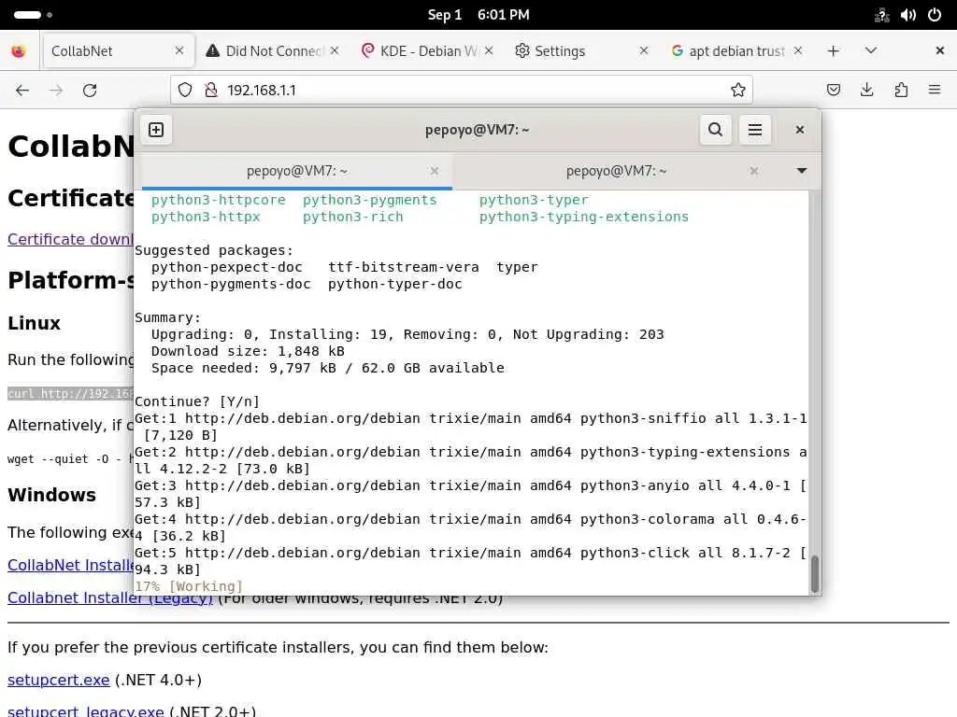The image size is (957, 717).
Task: Go back in Firefox
Action: [x=22, y=91]
